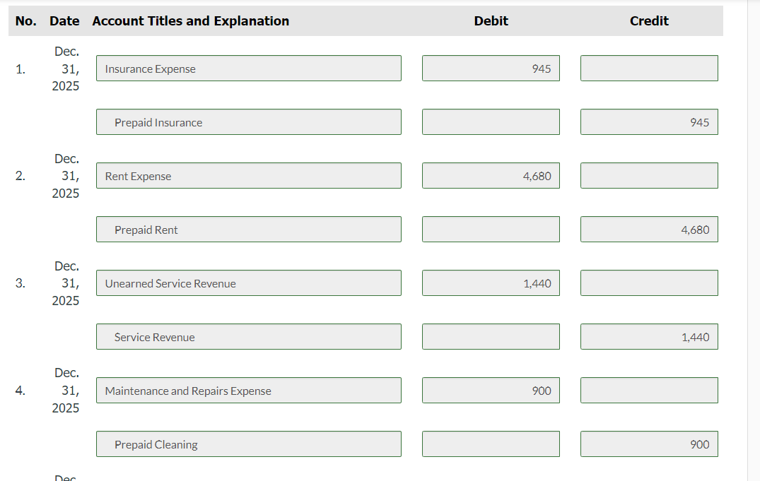This screenshot has height=481, width=760.
Task: Select the Prepaid Cleaning account field
Action: pyautogui.click(x=249, y=444)
